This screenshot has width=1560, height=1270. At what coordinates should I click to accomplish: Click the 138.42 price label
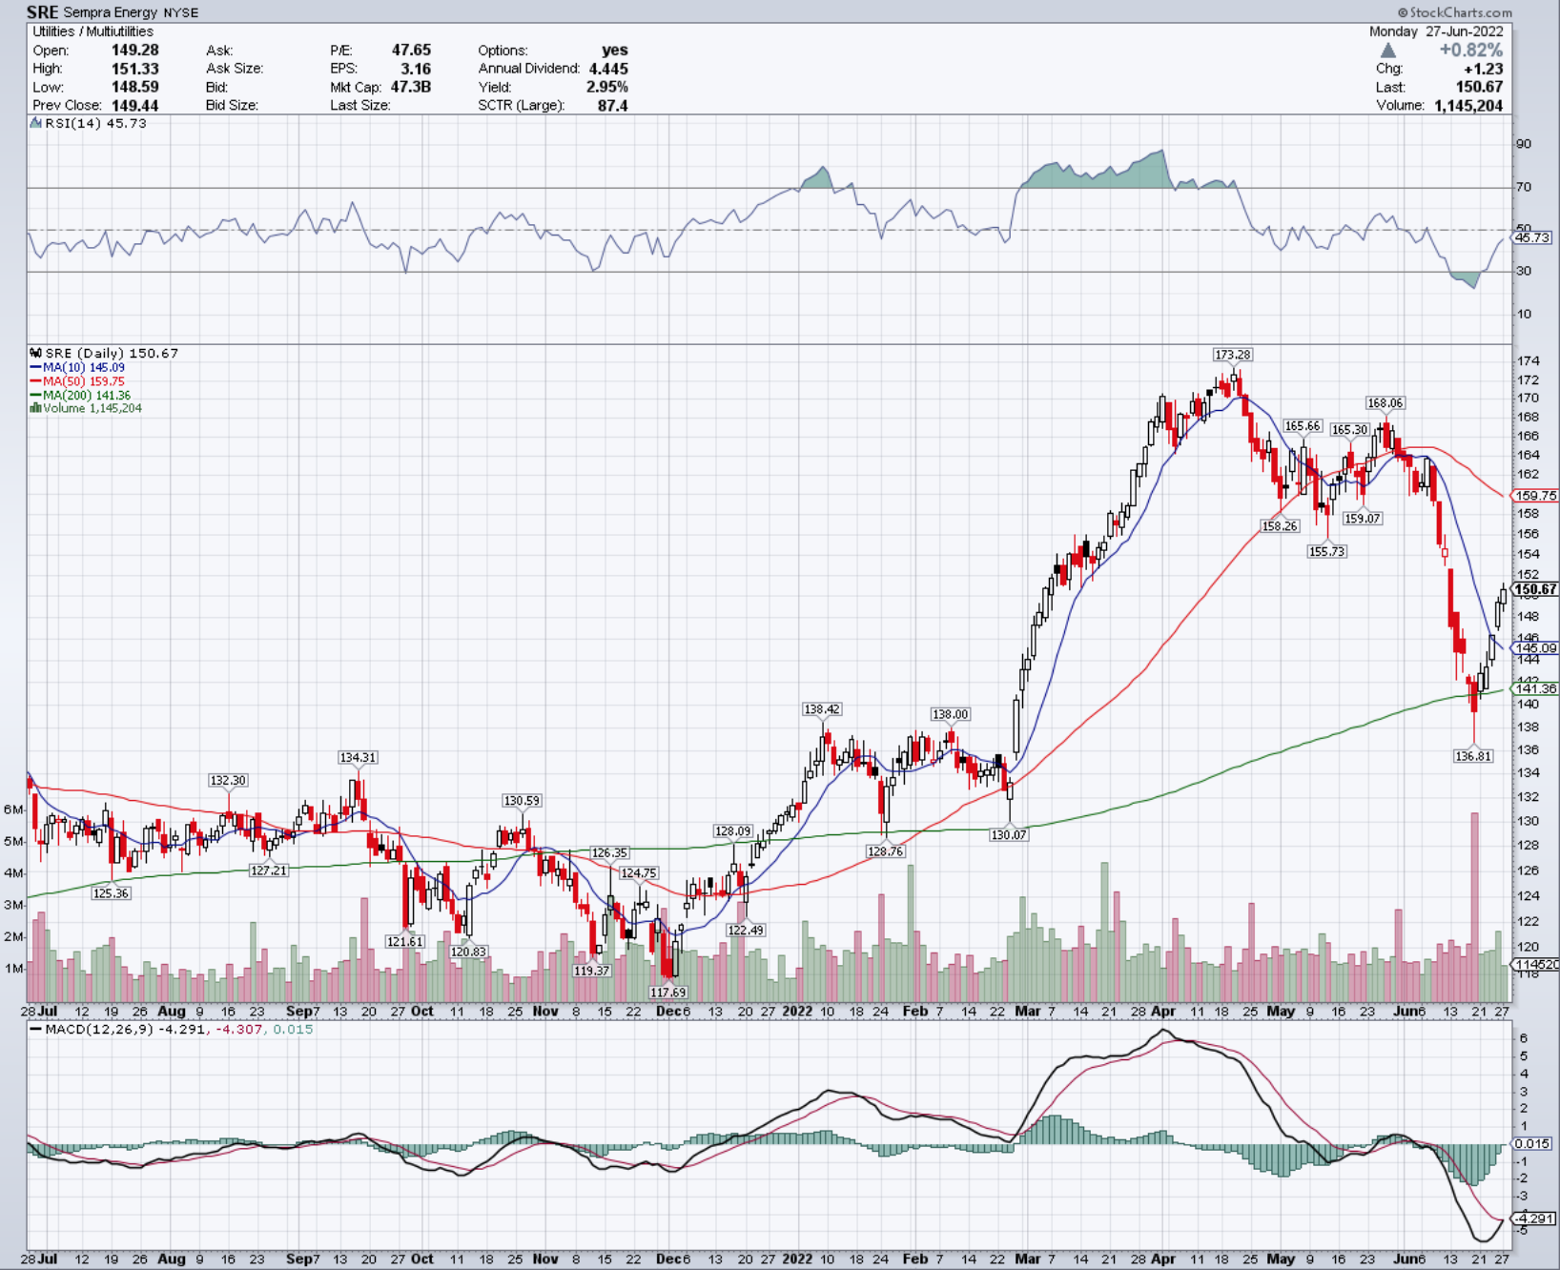[822, 709]
